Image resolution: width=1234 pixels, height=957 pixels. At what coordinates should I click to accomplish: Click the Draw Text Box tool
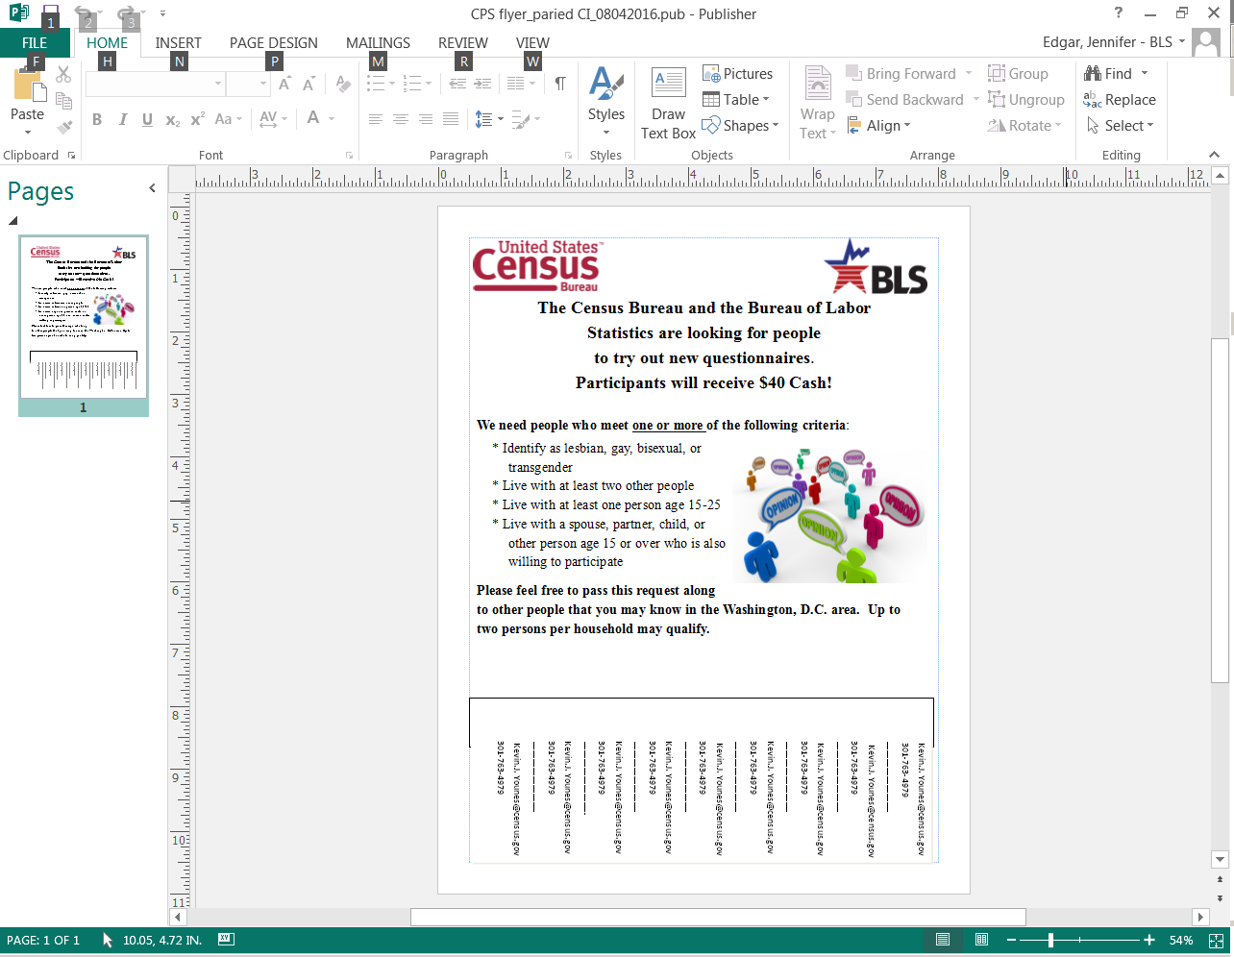[x=668, y=104]
